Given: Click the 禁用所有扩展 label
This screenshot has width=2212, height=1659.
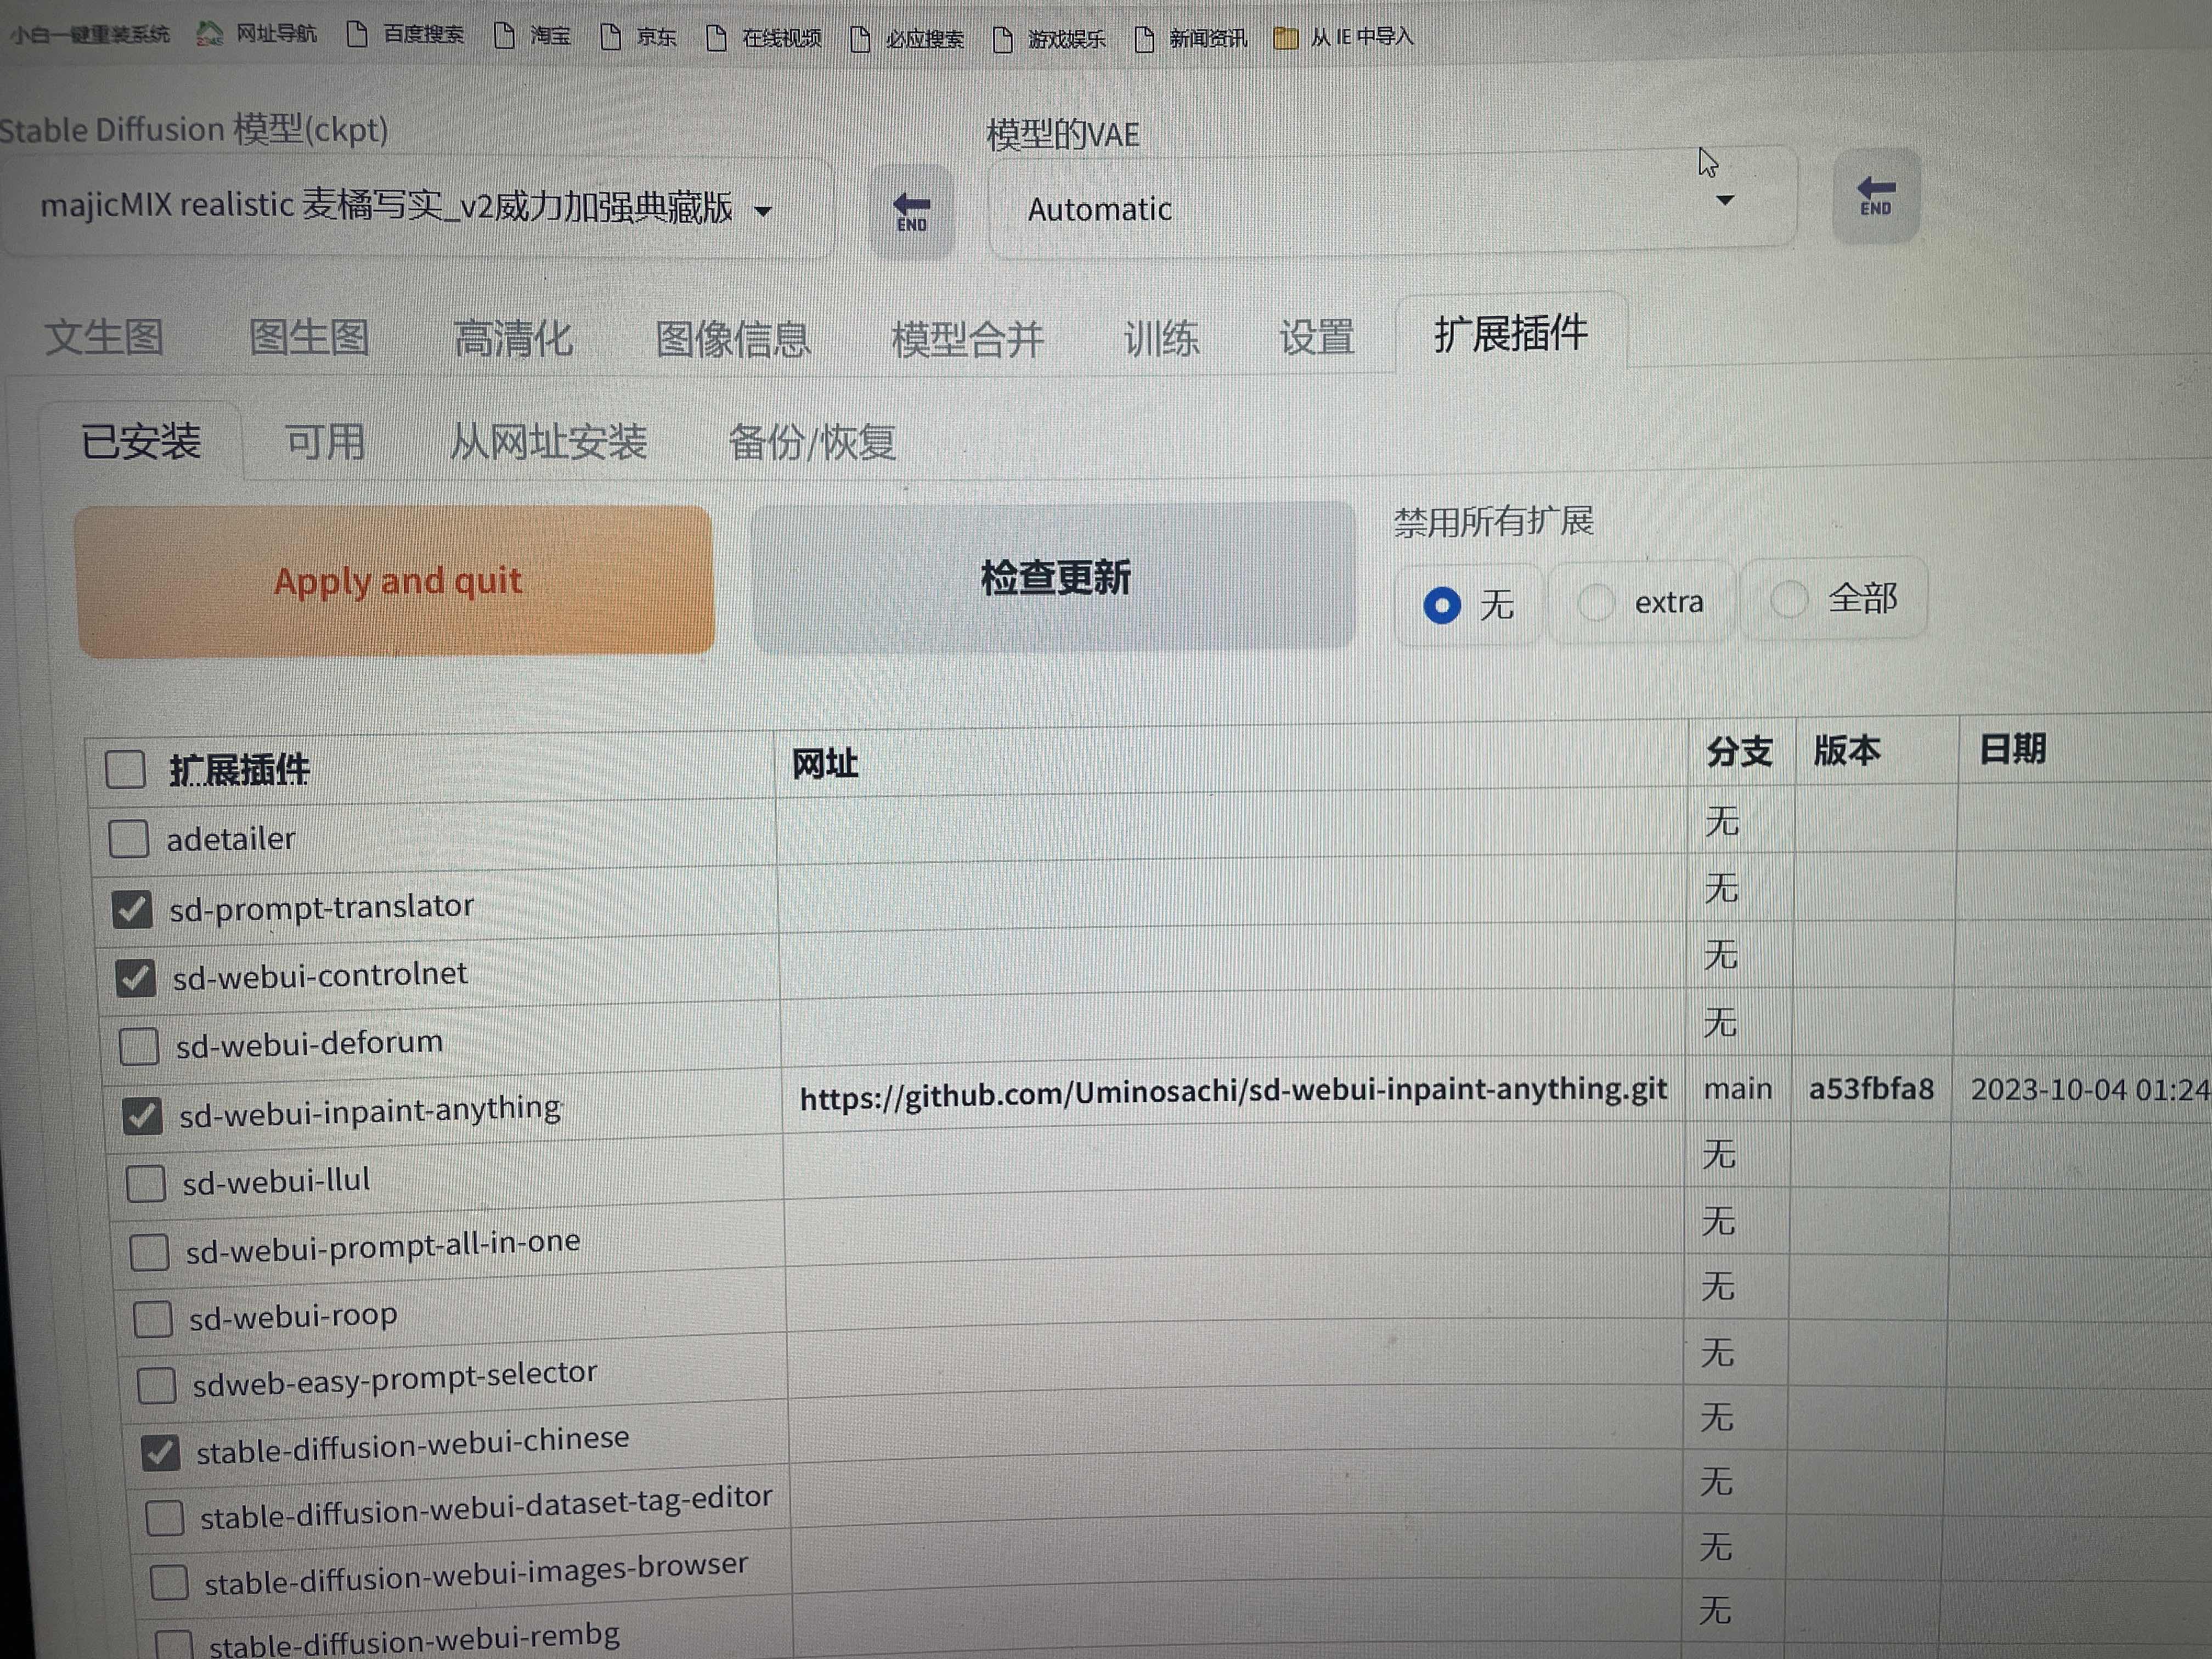Looking at the screenshot, I should (x=1494, y=521).
